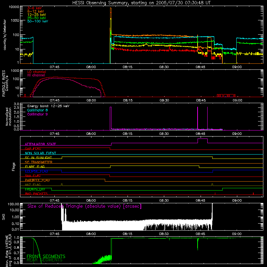Screen dimensions: 267x267
Task: Click the SC_IN_SUNLIGHT flag label
Action: pos(38,158)
